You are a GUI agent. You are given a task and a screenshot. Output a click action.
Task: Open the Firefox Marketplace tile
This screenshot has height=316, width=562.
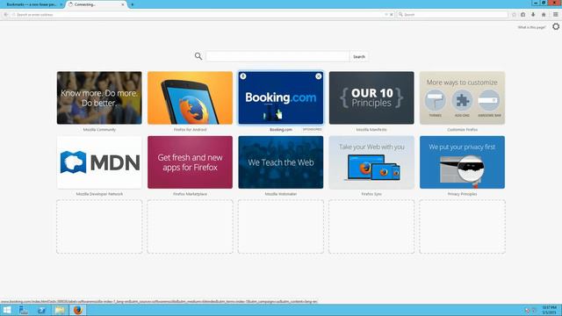click(190, 162)
